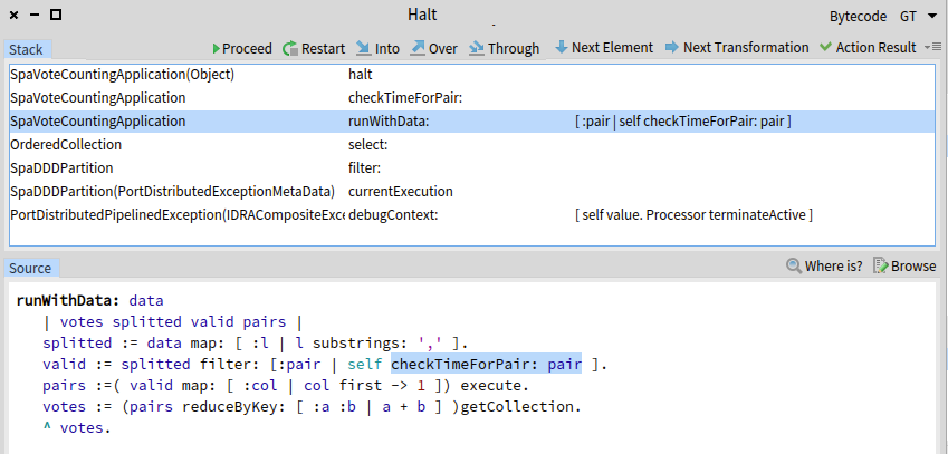Click the Through step icon

point(476,48)
